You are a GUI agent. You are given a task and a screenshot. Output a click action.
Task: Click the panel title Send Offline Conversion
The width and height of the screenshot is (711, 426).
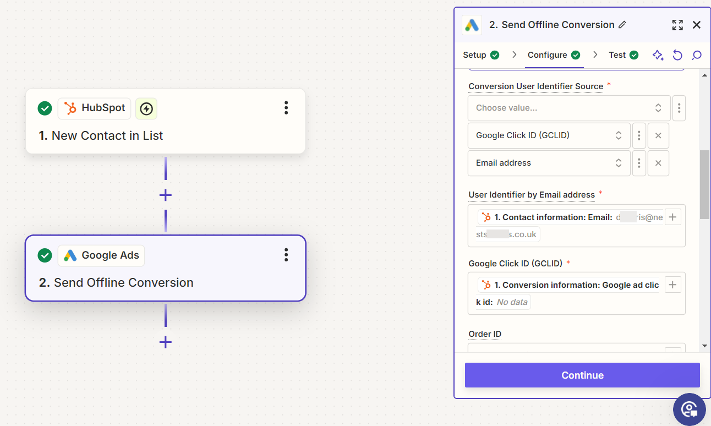pos(552,25)
